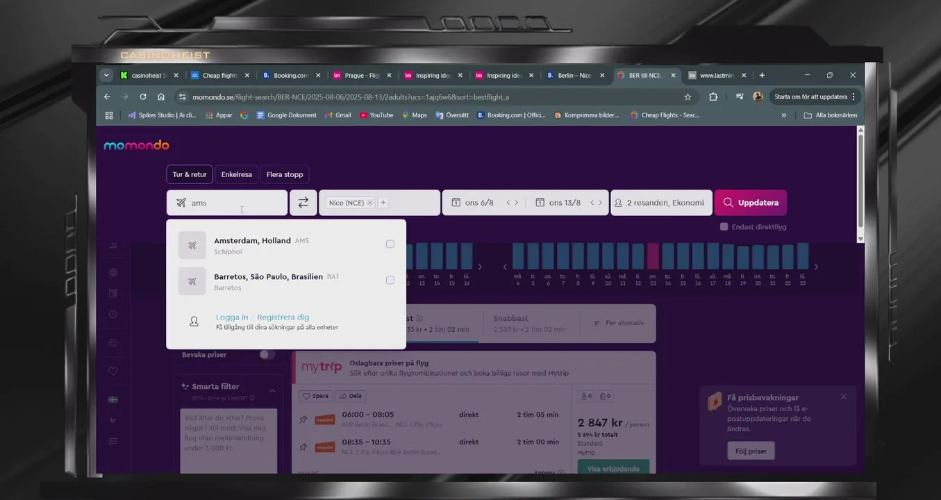Open Fler alternativ sorting options
The width and height of the screenshot is (941, 500).
619,323
